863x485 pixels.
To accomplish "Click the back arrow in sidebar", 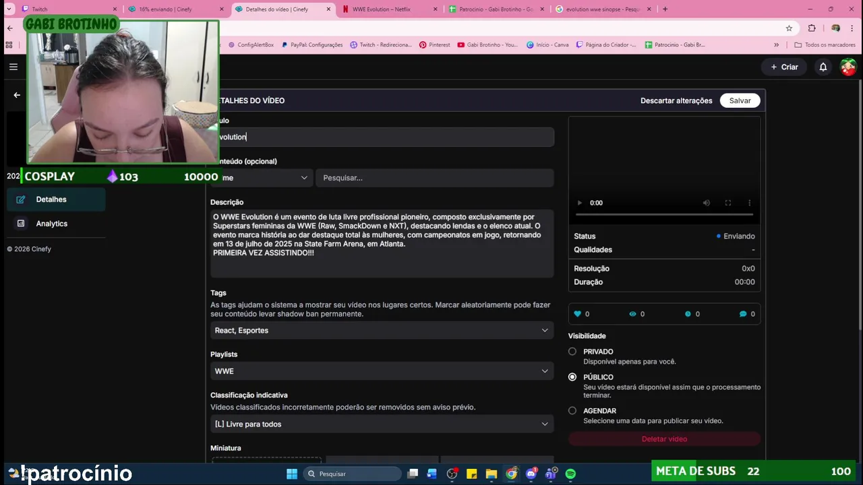I will (17, 95).
